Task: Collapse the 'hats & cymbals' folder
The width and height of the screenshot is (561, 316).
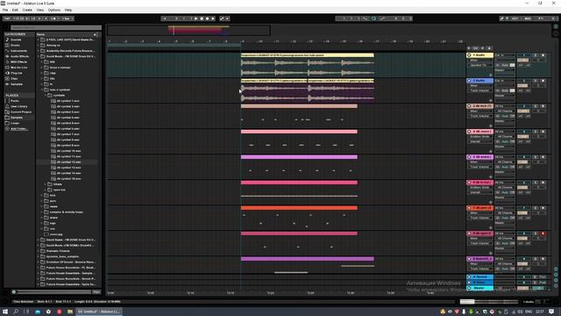Action: tap(42, 90)
